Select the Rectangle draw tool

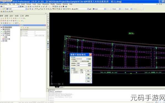coord(48,23)
